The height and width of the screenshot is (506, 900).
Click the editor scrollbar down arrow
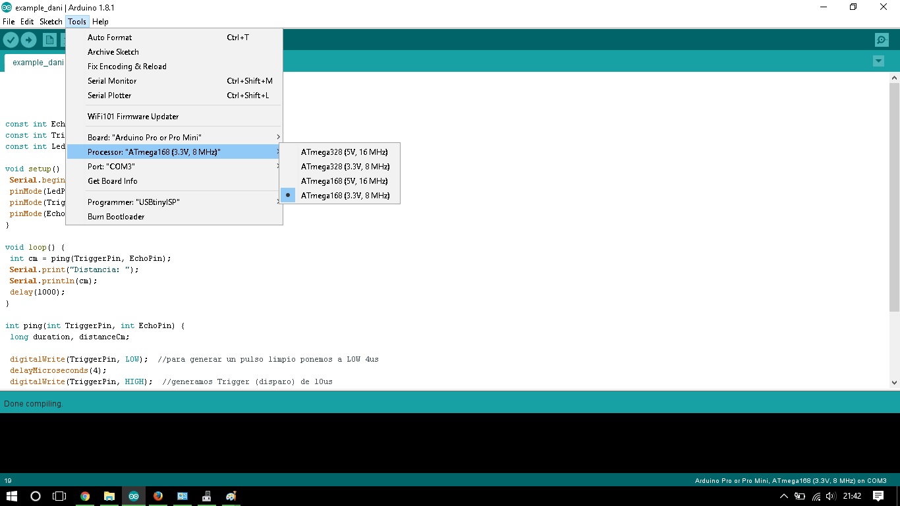coord(894,382)
